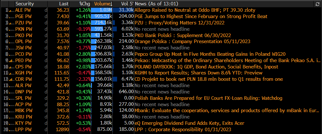Select the PZU PW security
Viewport: 322px width, 134px height.
click(24, 23)
